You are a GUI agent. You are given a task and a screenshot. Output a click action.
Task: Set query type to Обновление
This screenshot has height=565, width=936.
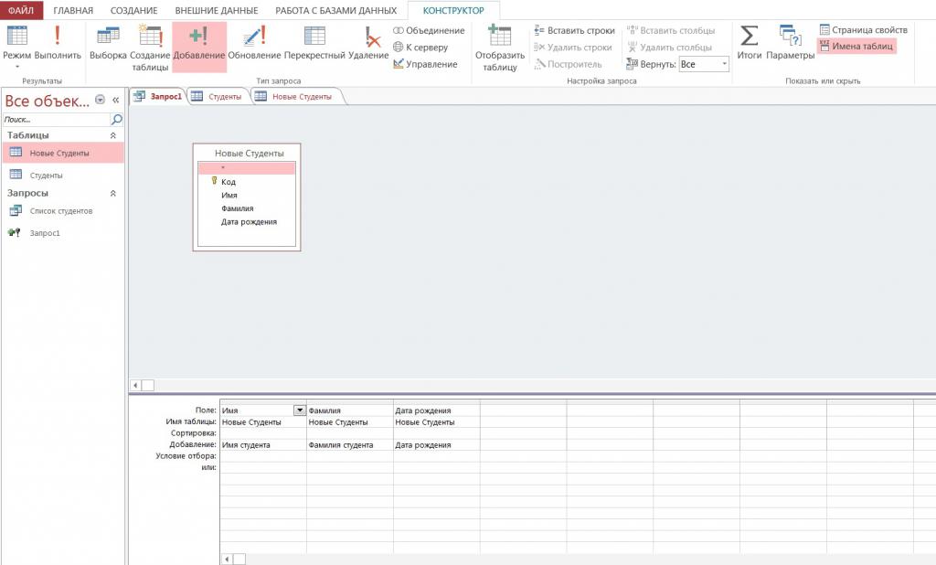tap(254, 43)
